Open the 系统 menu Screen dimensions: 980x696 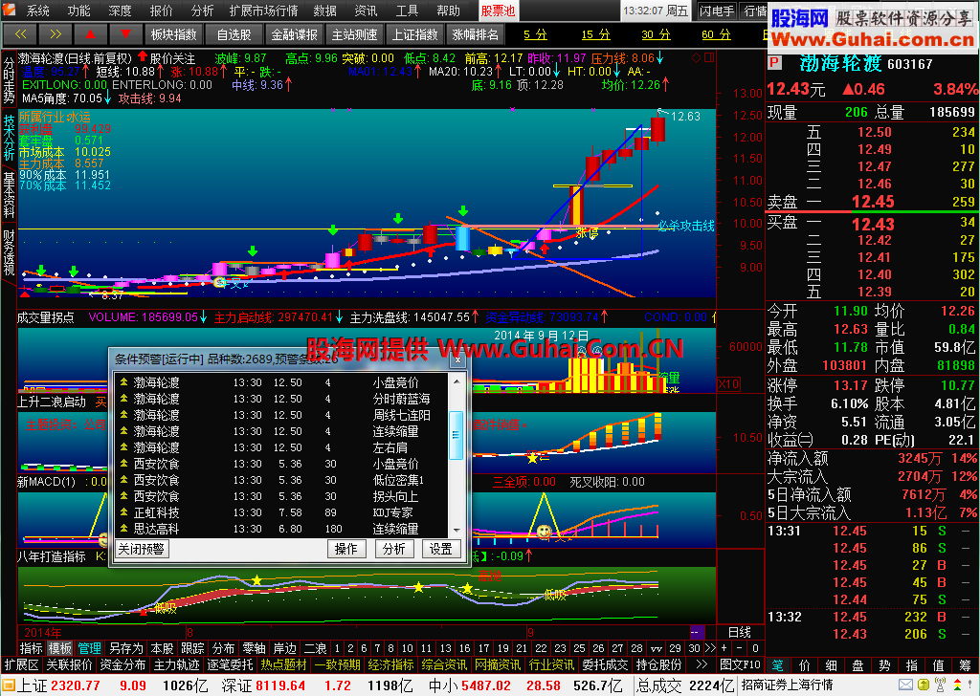[x=38, y=11]
